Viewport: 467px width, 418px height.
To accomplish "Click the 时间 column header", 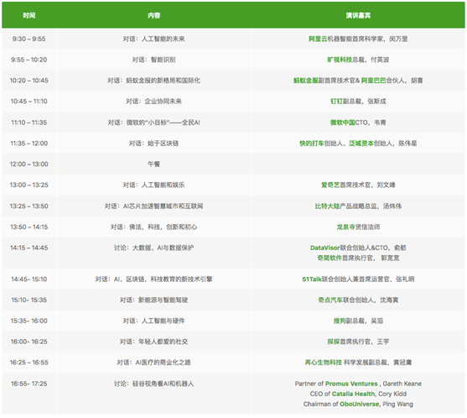I will (29, 15).
